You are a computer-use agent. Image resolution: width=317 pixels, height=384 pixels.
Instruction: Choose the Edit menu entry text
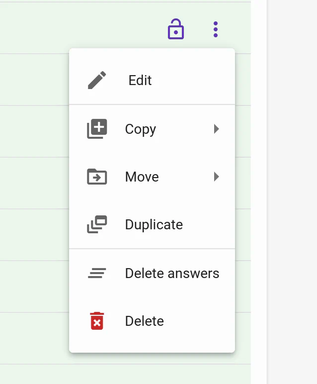(x=140, y=80)
